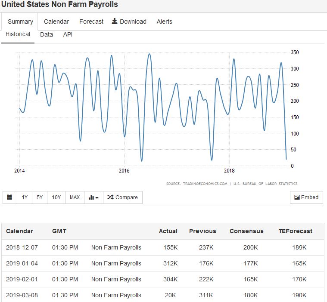The height and width of the screenshot is (302, 327).
Task: Open the chart type dropdown
Action: point(93,197)
